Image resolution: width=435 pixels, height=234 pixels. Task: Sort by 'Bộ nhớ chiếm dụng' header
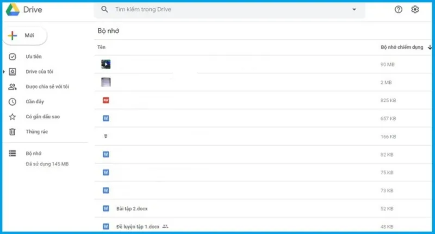tap(402, 47)
